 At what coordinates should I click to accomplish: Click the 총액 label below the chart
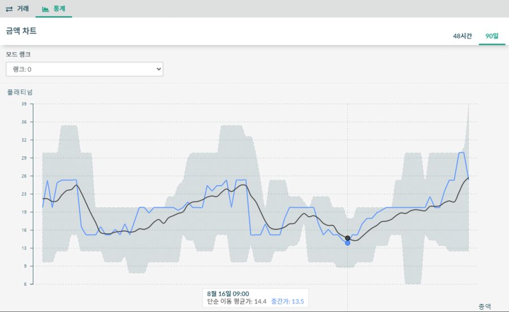[x=485, y=306]
